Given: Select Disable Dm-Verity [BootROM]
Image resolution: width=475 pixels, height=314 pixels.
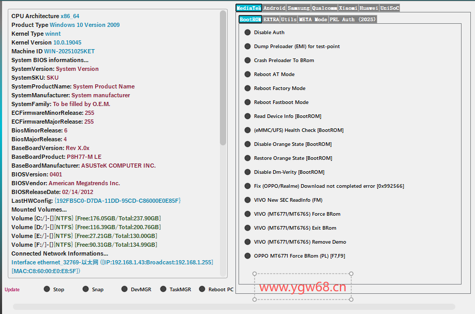Looking at the screenshot, I should click(x=284, y=172).
